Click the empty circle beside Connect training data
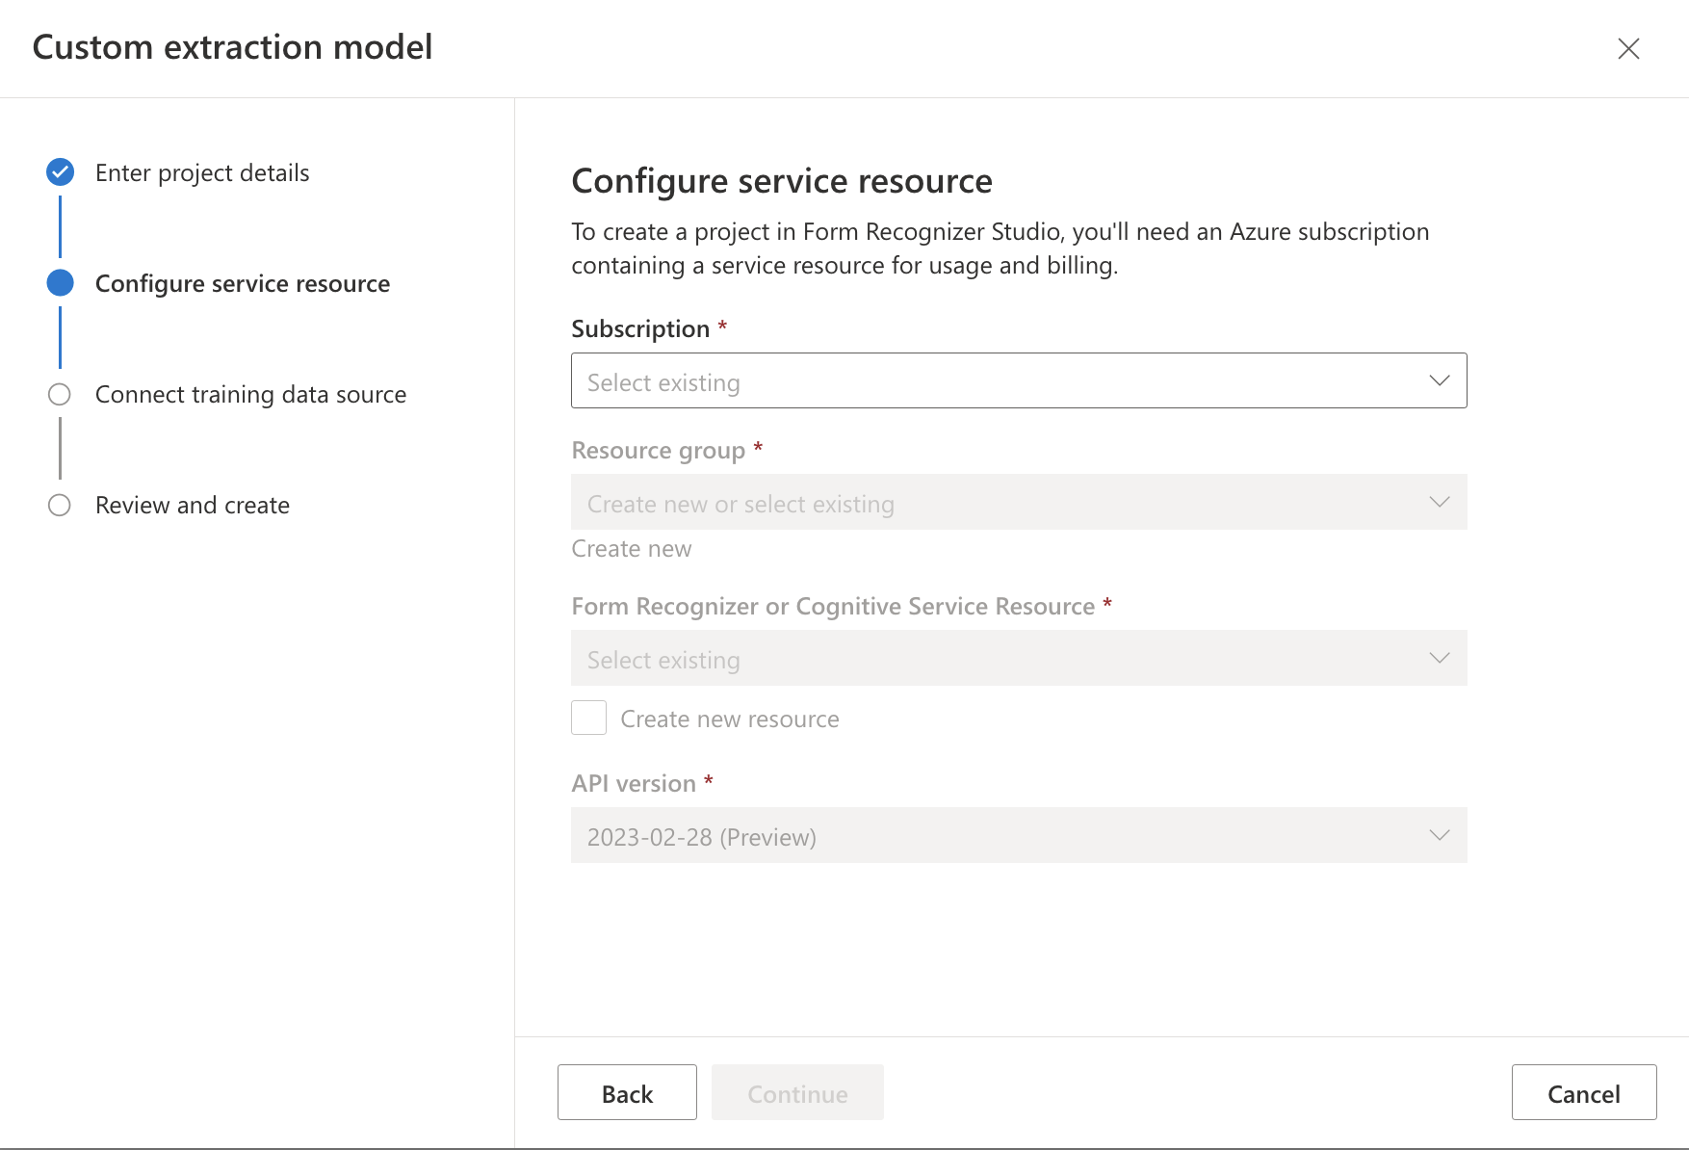The image size is (1689, 1150). click(x=60, y=394)
